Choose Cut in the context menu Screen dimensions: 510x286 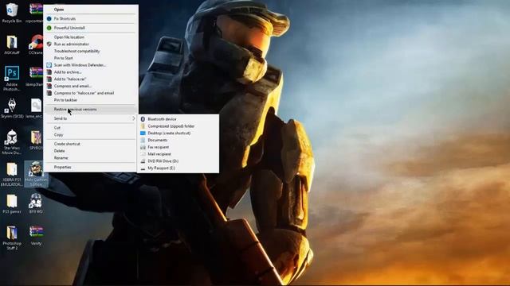point(90,128)
